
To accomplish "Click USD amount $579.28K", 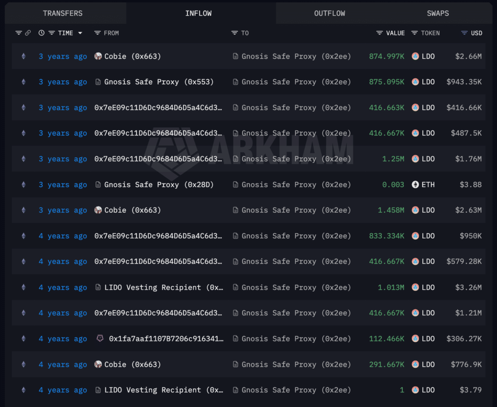I will [x=464, y=261].
